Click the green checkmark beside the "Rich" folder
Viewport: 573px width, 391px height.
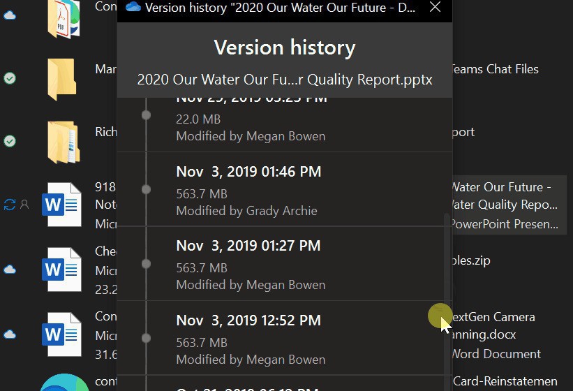click(x=10, y=141)
